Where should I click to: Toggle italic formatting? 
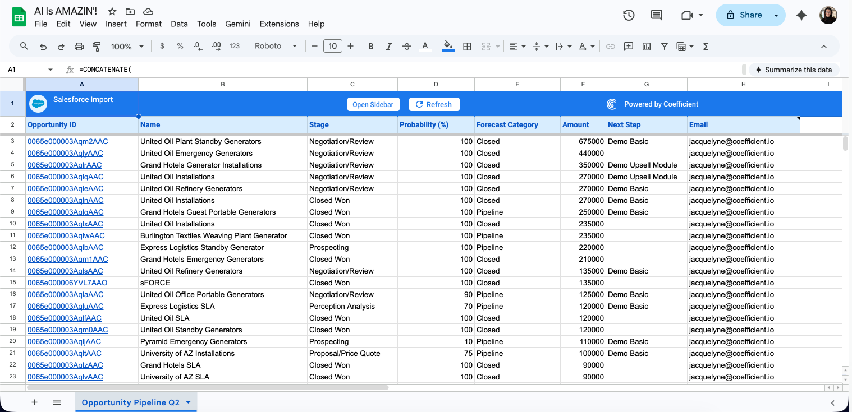[x=388, y=46]
